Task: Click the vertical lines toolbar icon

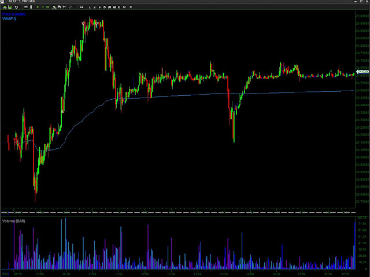Action: coord(31,7)
